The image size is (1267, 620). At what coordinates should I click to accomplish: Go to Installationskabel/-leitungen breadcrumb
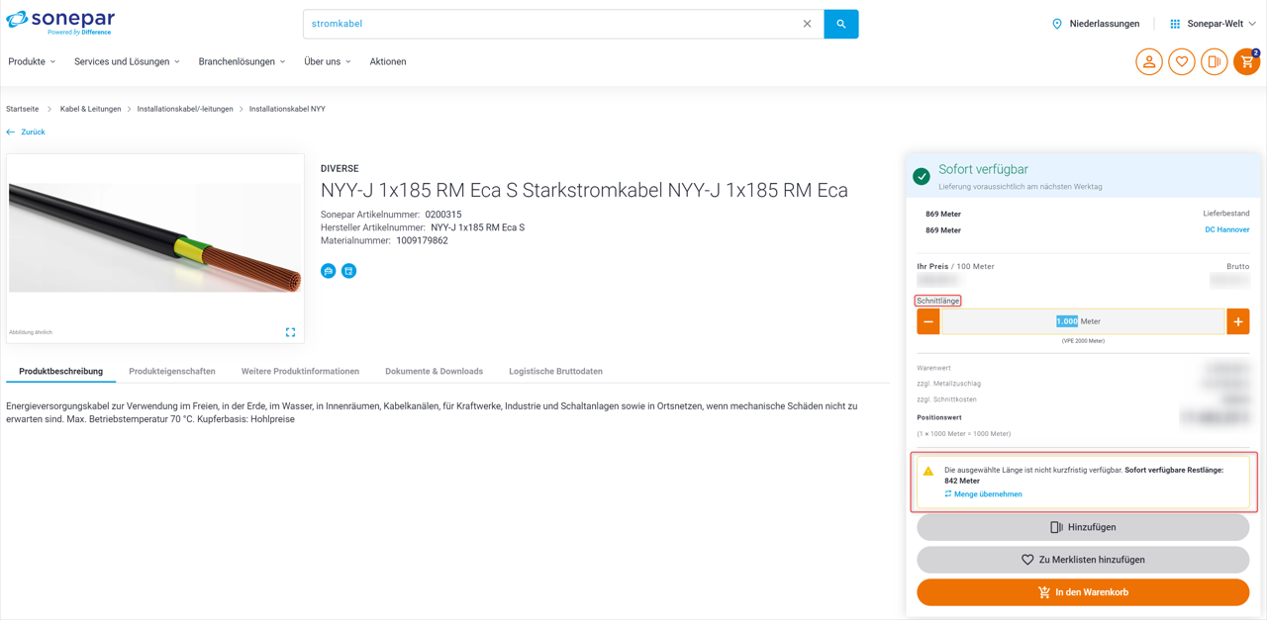[x=185, y=109]
